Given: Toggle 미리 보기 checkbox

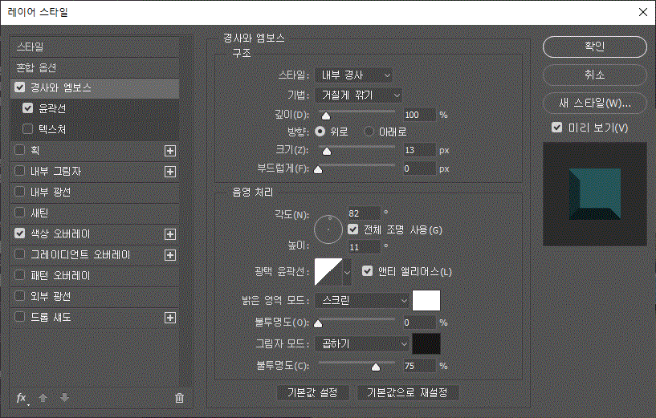Looking at the screenshot, I should click(x=557, y=127).
